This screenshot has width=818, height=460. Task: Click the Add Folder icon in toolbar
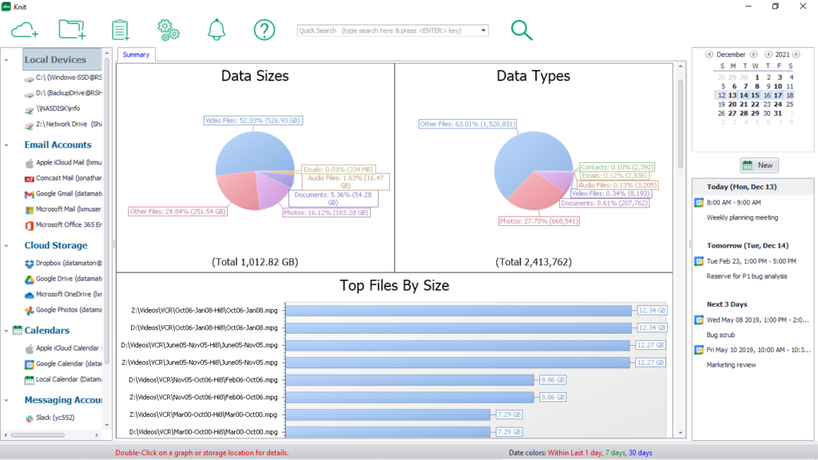pos(71,29)
